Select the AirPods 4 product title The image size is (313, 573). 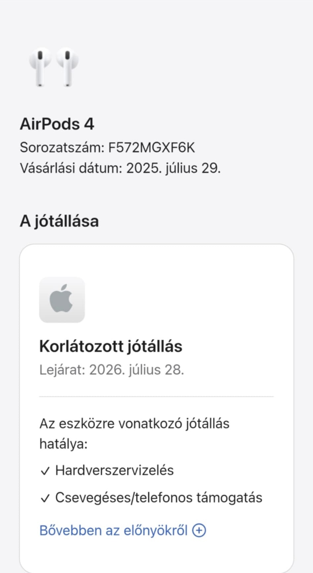point(57,124)
